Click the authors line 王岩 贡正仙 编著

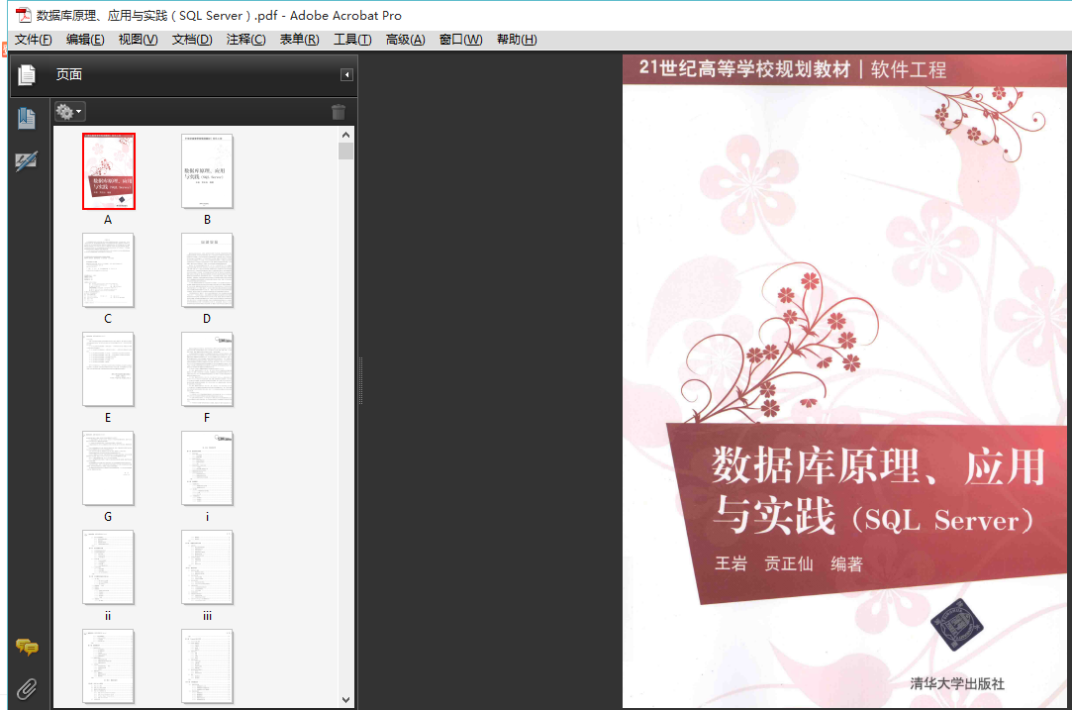(788, 563)
